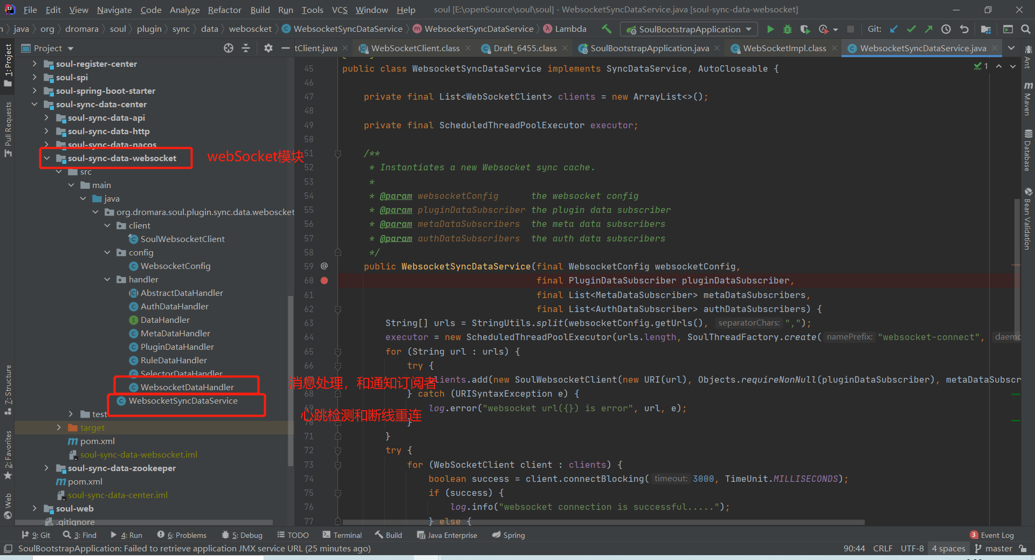Screen dimensions: 1035x560
Task: Open the Structure tool window
Action: coord(8,389)
